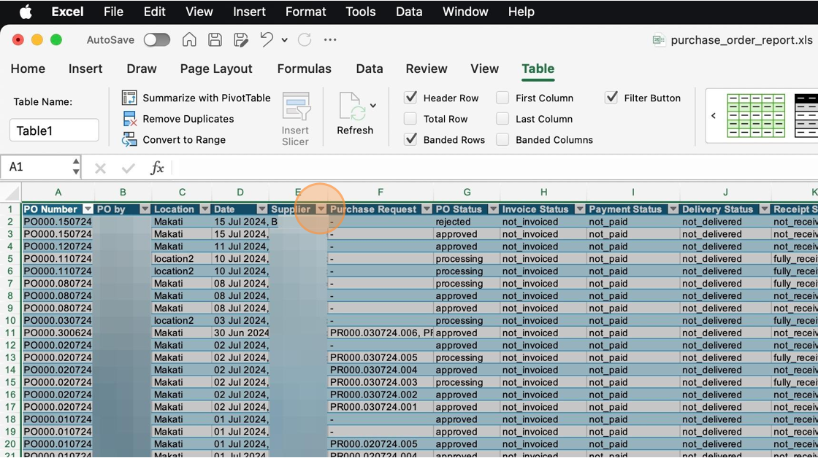The image size is (818, 458).
Task: Click the Name Box stepper arrows
Action: (76, 167)
